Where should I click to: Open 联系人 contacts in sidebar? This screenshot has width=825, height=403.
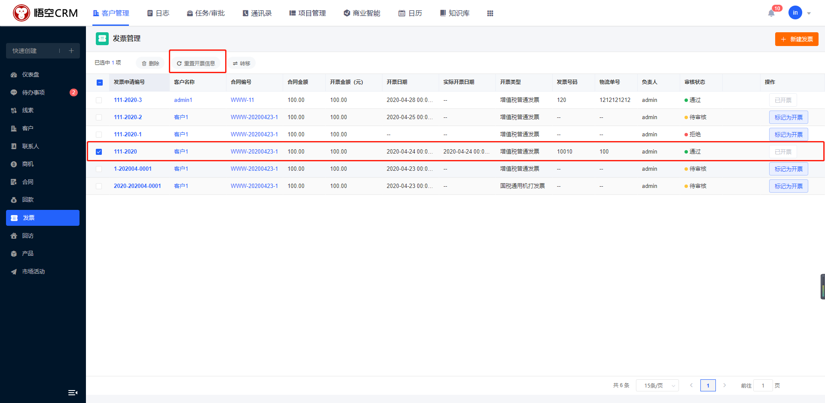tap(43, 146)
